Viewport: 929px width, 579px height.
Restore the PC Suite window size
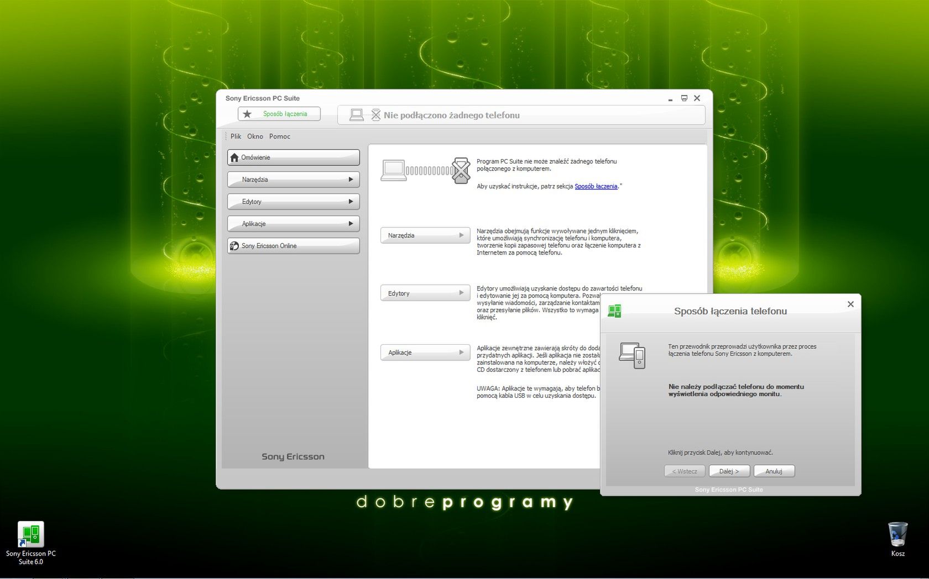(x=684, y=98)
